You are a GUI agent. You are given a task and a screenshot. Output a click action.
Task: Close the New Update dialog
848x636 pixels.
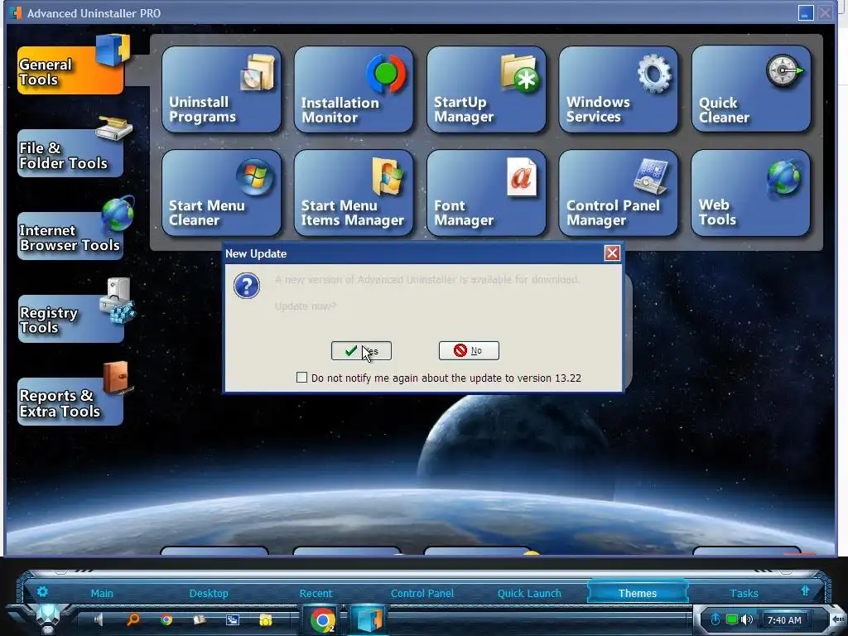click(612, 253)
